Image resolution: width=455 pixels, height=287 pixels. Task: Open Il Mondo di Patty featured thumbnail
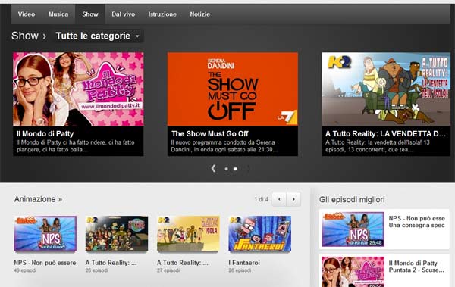[78, 89]
